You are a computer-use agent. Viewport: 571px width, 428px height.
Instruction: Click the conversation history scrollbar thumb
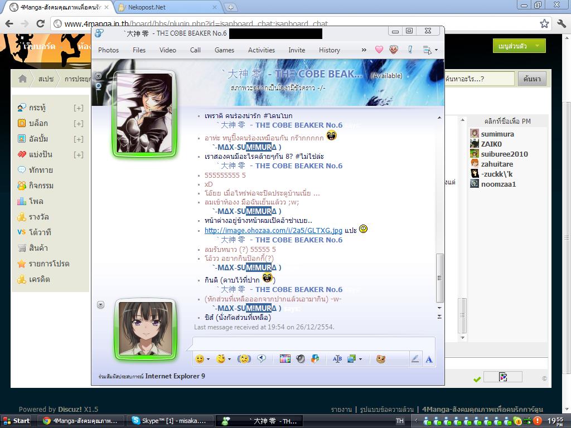click(439, 278)
